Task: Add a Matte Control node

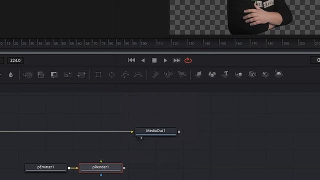Action: (54, 74)
